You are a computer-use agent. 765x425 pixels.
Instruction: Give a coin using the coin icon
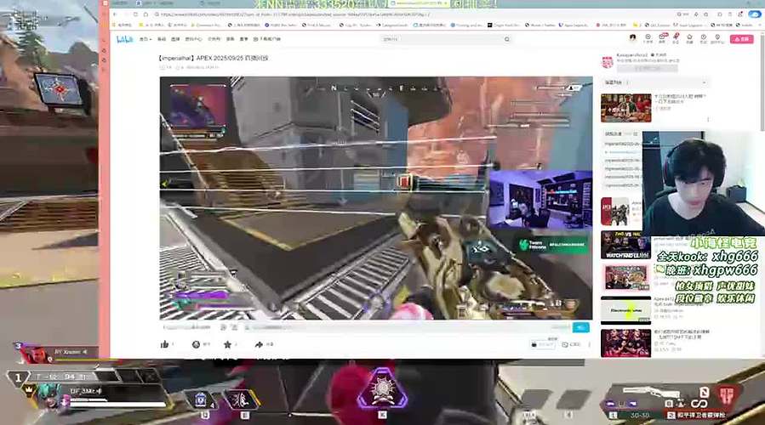196,344
